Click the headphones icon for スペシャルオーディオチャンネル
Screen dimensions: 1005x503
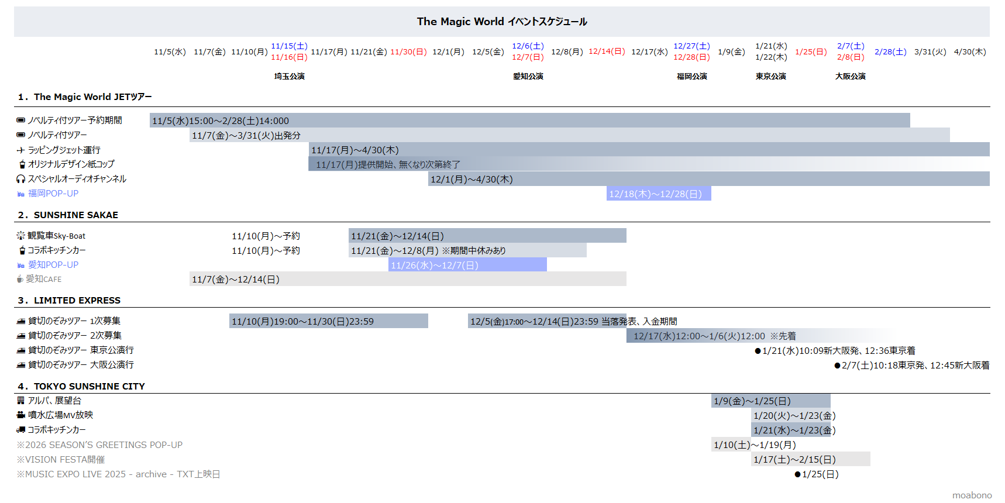pyautogui.click(x=21, y=179)
